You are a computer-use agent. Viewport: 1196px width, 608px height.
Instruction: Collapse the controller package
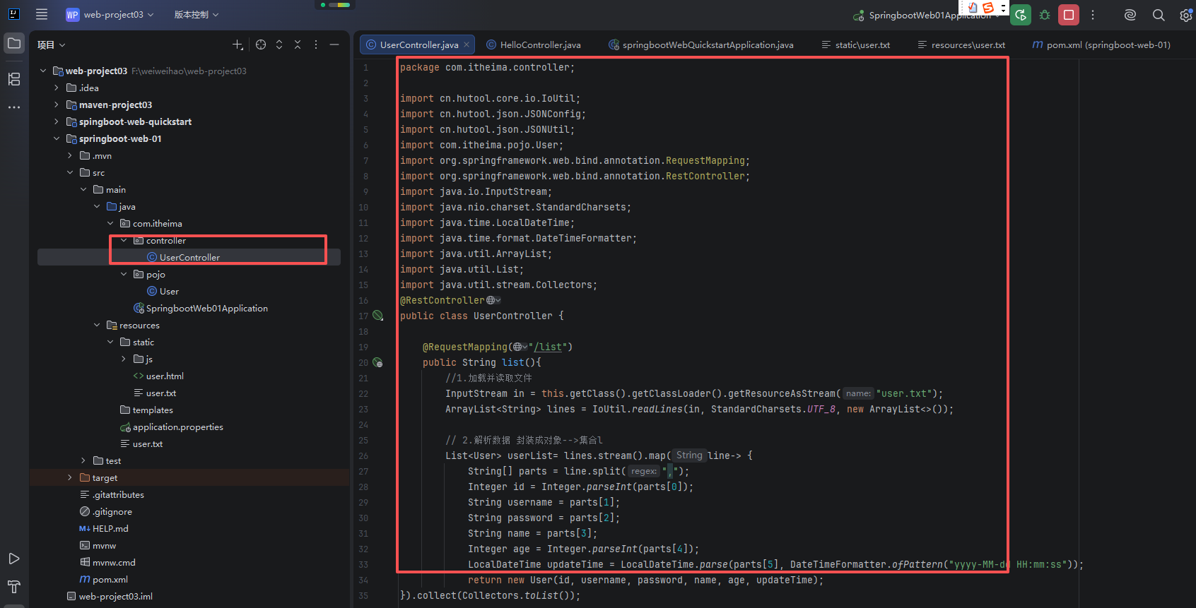(124, 241)
